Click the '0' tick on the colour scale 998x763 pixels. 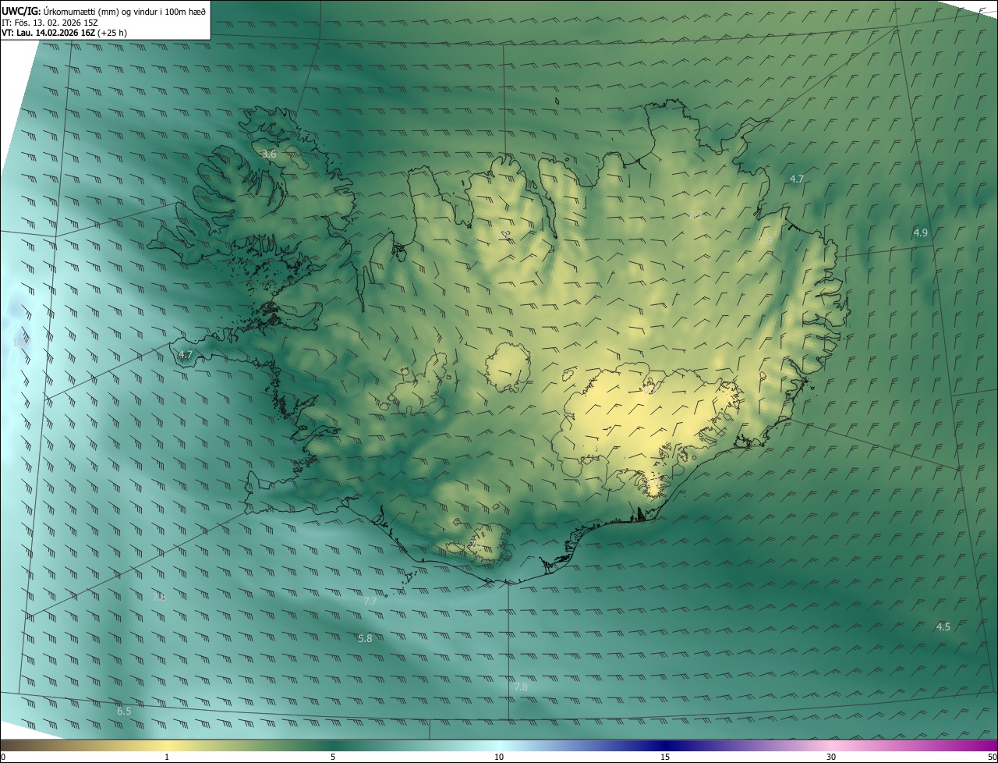[3, 757]
